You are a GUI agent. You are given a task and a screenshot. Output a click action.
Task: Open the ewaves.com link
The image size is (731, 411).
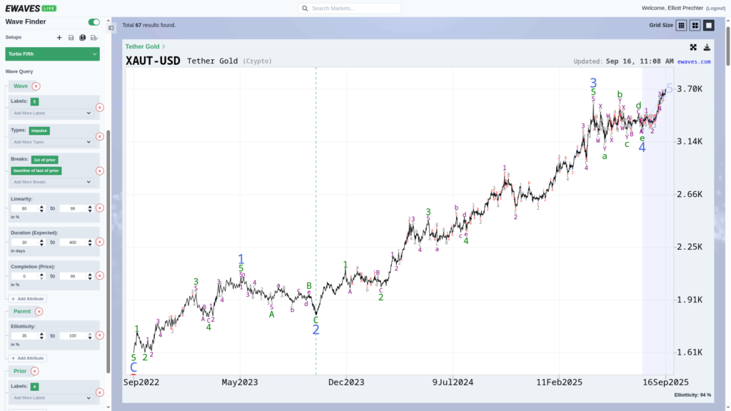[694, 61]
